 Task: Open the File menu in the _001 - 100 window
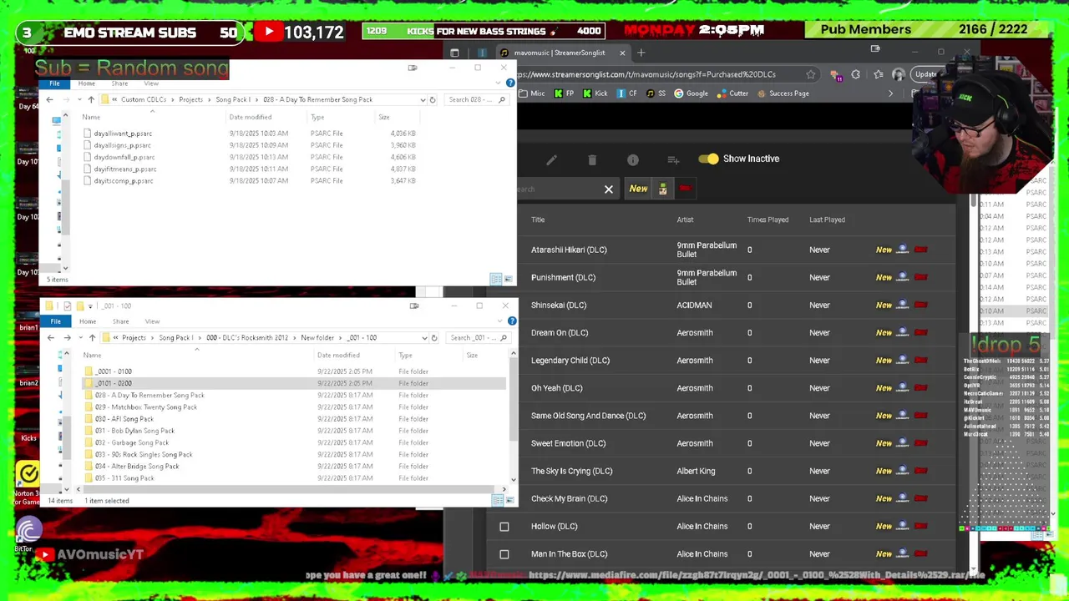(55, 321)
